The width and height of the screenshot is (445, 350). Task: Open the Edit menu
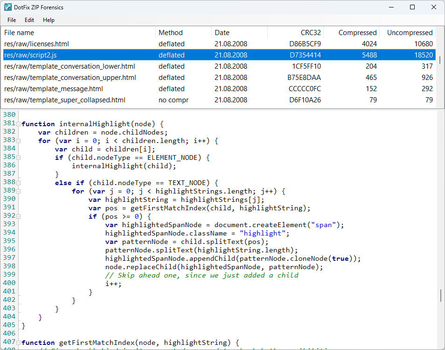(29, 20)
